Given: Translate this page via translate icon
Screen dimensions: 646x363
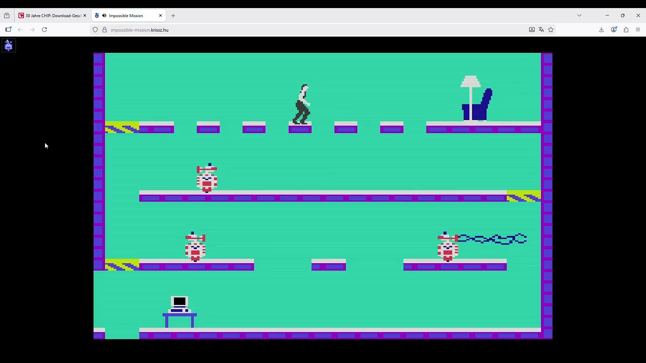Looking at the screenshot, I should [x=541, y=30].
